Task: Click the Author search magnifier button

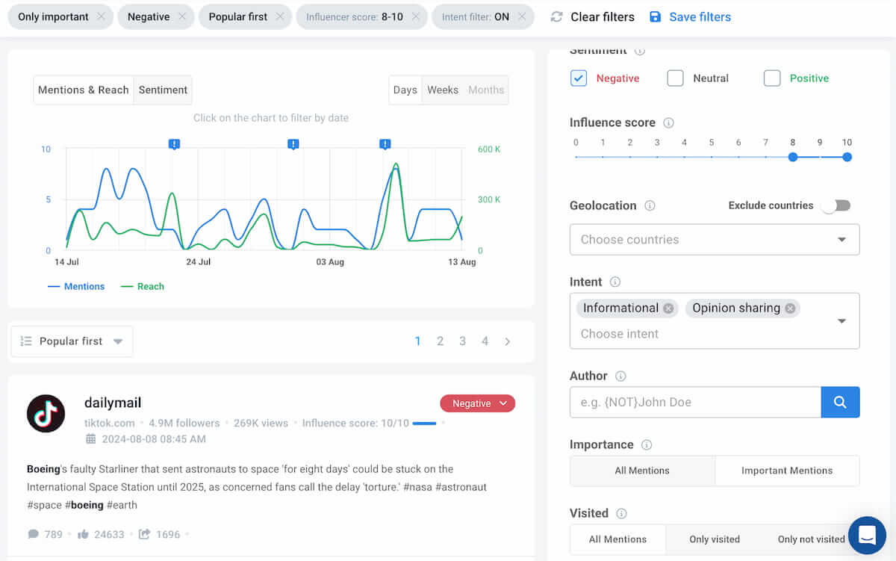Action: coord(840,402)
